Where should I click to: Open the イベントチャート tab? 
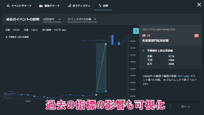coord(19,6)
